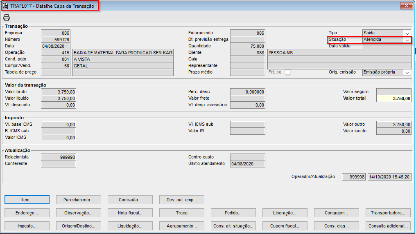Click the Faturamento field 006
The height and width of the screenshot is (234, 416).
pos(248,33)
